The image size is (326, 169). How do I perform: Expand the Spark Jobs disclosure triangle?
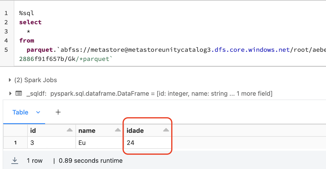click(10, 80)
